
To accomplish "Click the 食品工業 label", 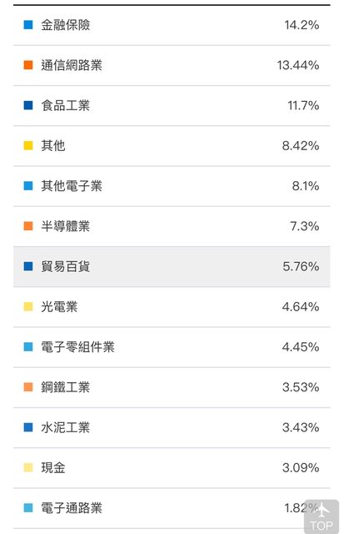I will tap(65, 105).
